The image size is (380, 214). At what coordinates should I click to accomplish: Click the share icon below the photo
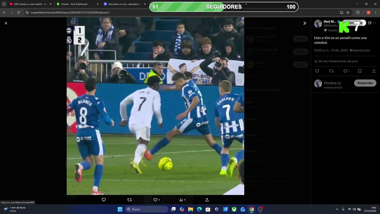[x=207, y=200]
